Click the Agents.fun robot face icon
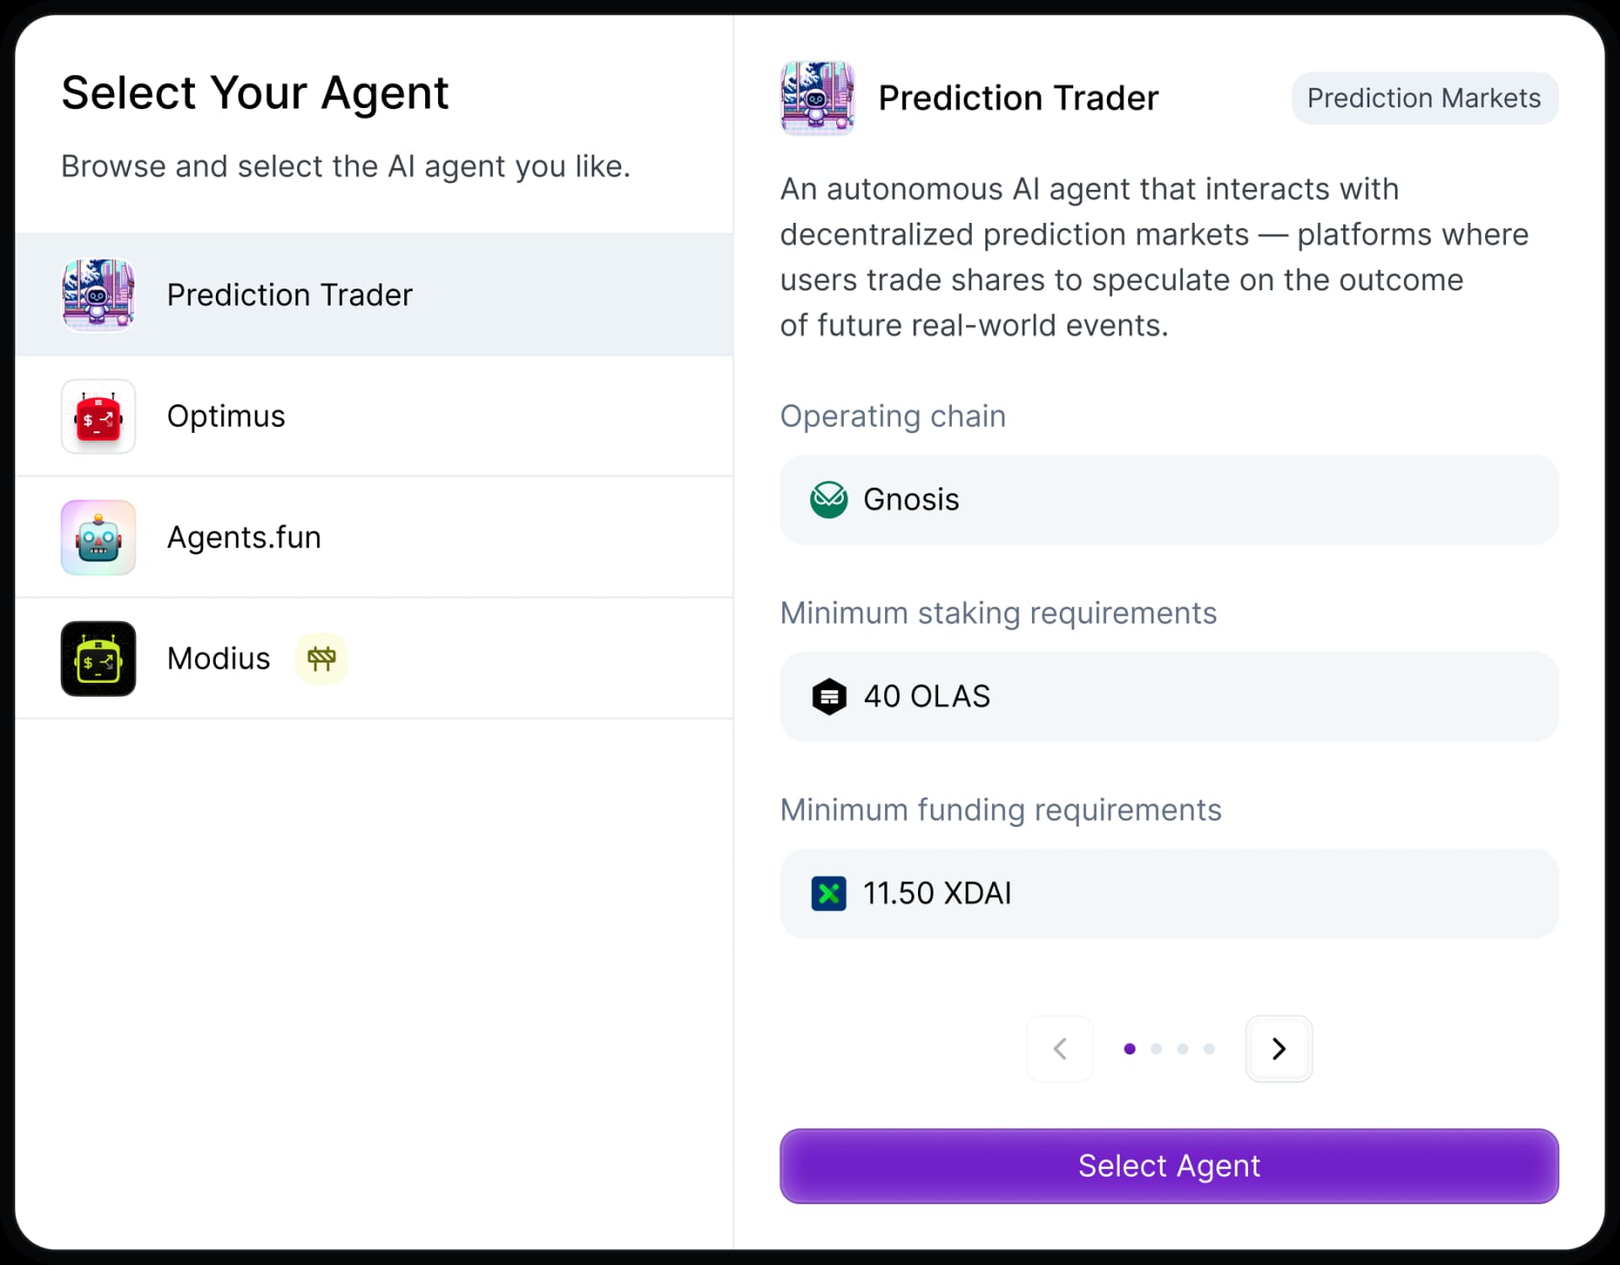 98,538
